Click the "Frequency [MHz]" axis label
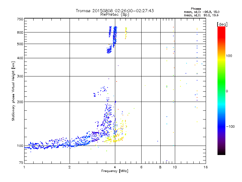The width and height of the screenshot is (242, 182). pyautogui.click(x=115, y=171)
